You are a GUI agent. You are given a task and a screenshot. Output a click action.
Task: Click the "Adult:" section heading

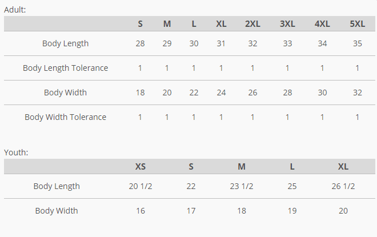[x=15, y=10]
